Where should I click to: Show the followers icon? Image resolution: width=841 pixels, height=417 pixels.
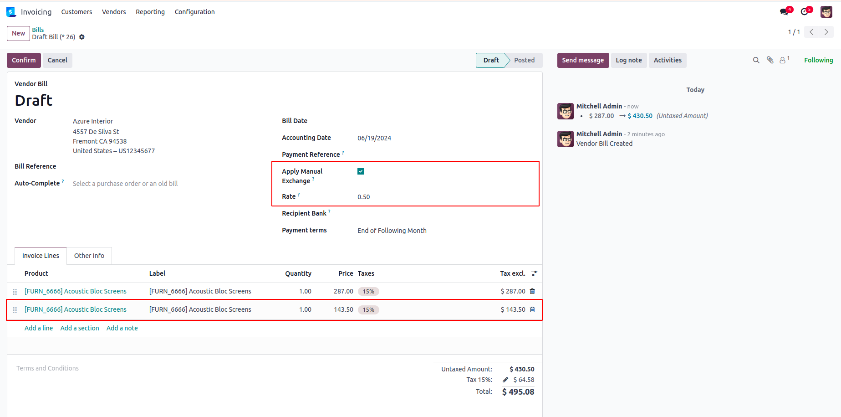click(784, 60)
